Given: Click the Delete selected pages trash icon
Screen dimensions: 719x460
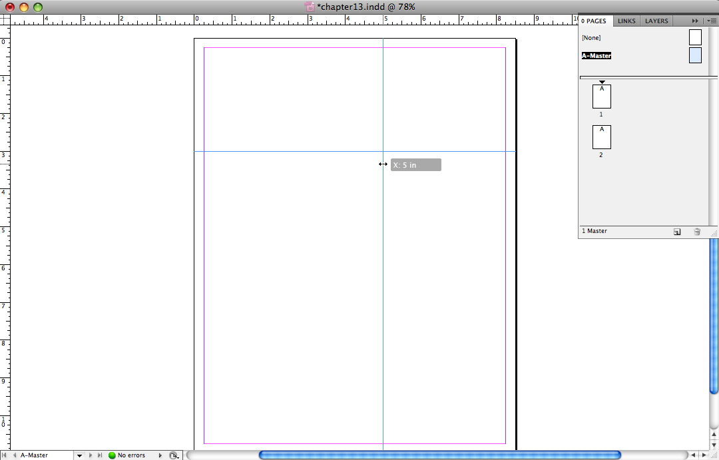Looking at the screenshot, I should [x=697, y=232].
